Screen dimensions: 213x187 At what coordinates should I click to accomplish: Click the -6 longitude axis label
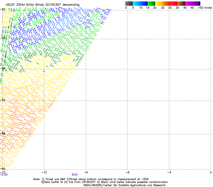point(127,172)
